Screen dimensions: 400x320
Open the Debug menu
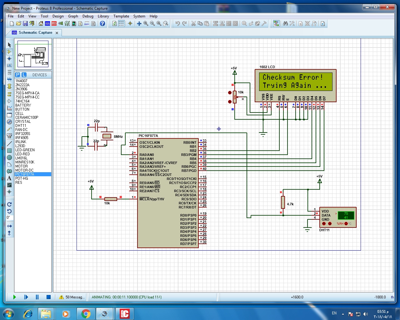pyautogui.click(x=88, y=16)
